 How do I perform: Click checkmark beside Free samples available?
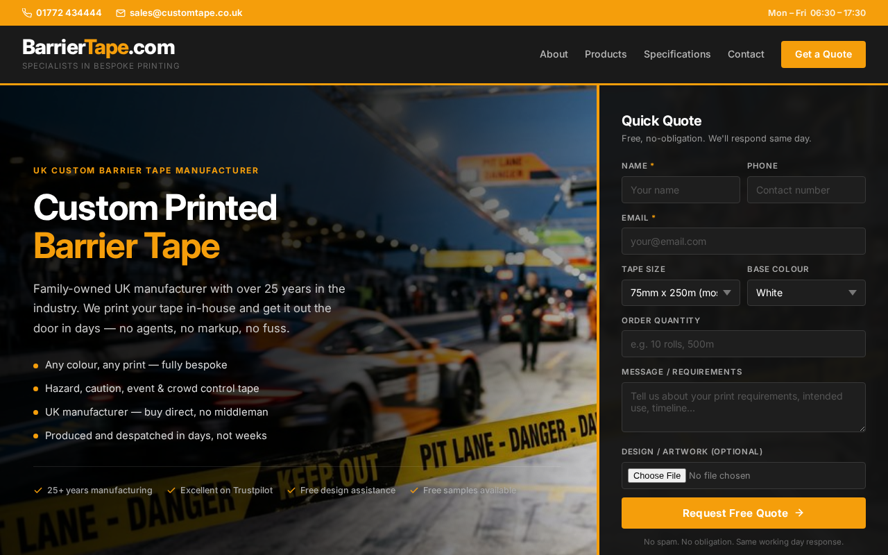pos(414,490)
